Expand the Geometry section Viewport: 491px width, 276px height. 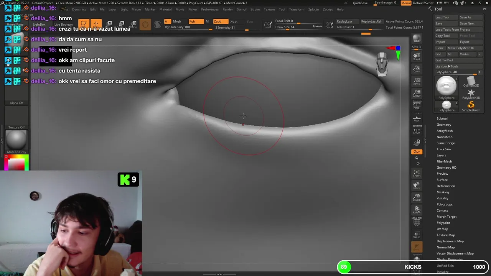[444, 125]
